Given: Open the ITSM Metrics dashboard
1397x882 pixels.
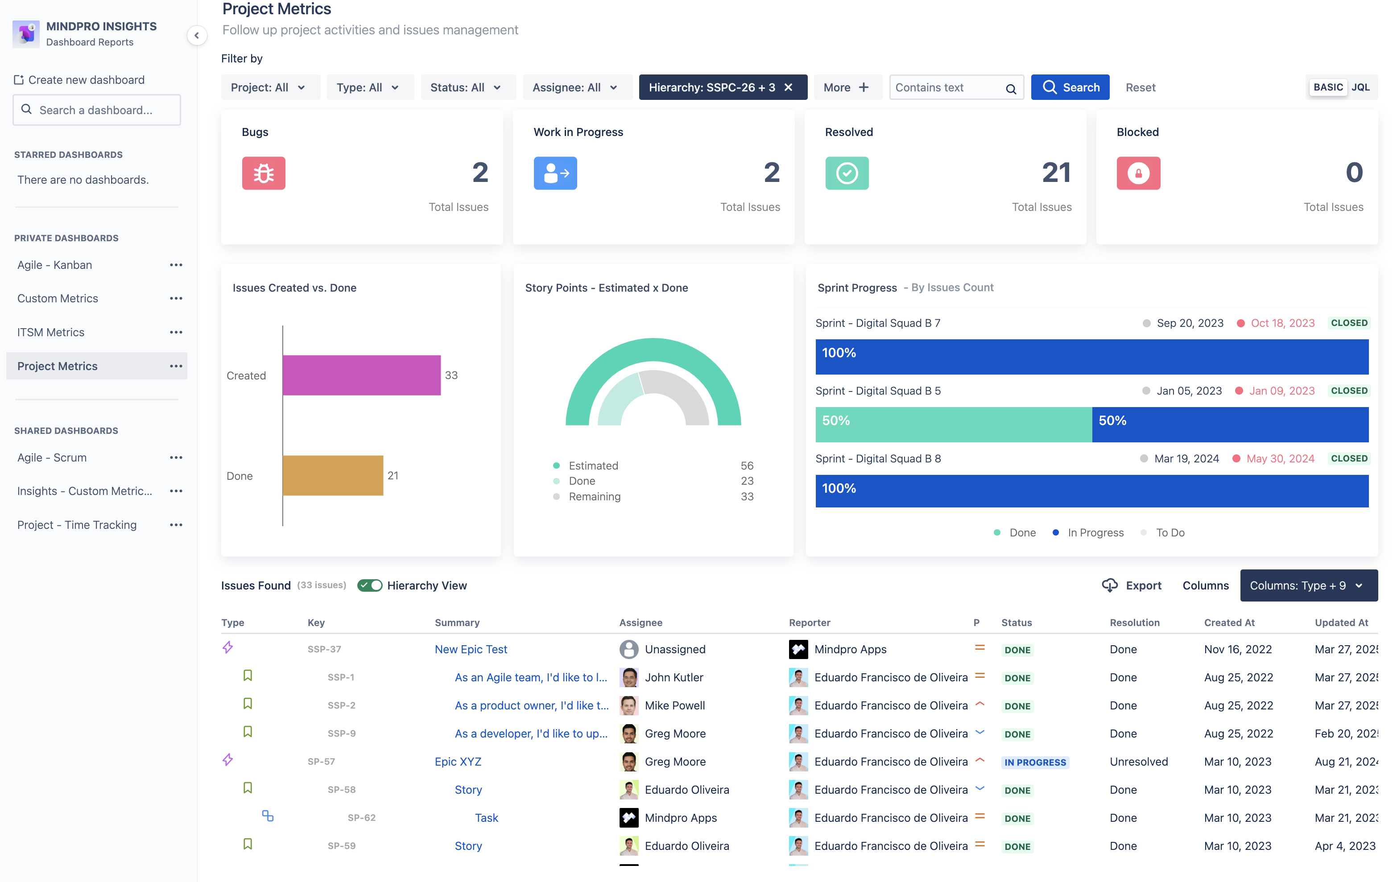Looking at the screenshot, I should (51, 332).
